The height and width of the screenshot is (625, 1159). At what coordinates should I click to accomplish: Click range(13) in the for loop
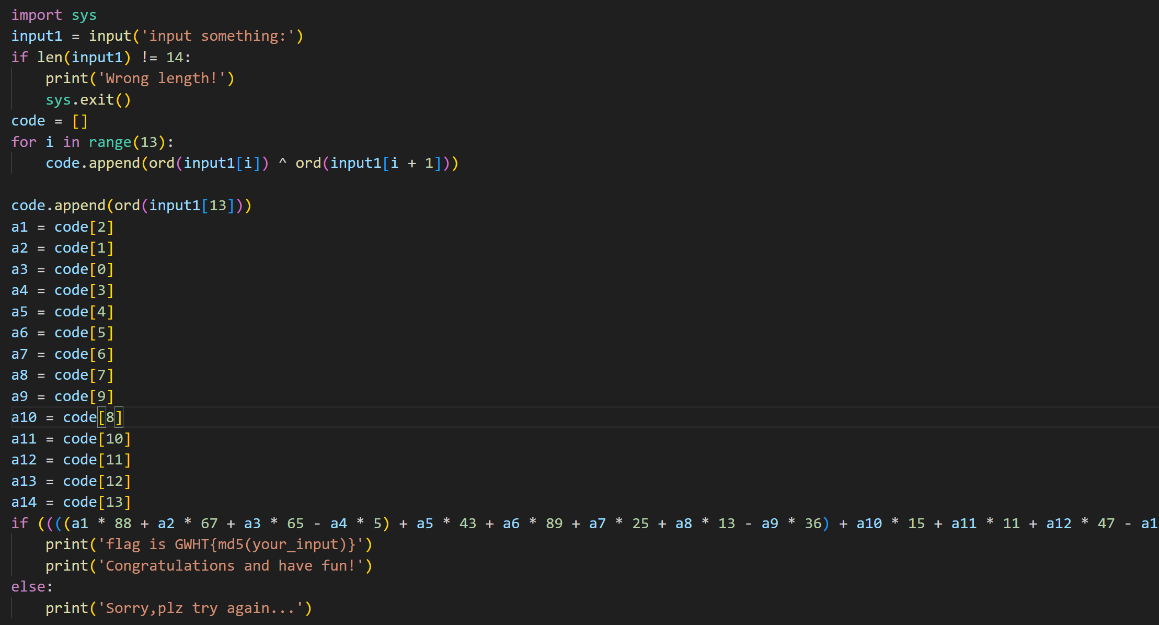point(127,142)
